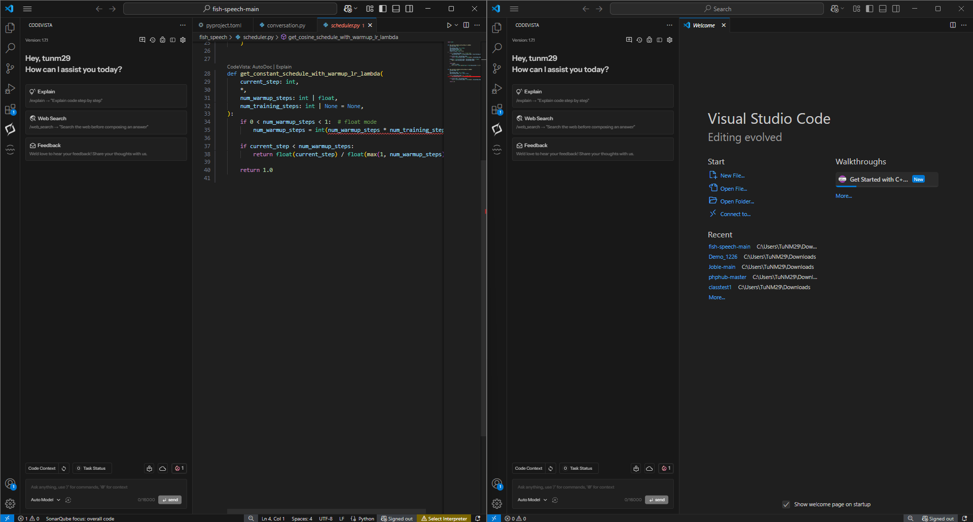Refresh Code Context in left CodeVista panel

click(64, 468)
